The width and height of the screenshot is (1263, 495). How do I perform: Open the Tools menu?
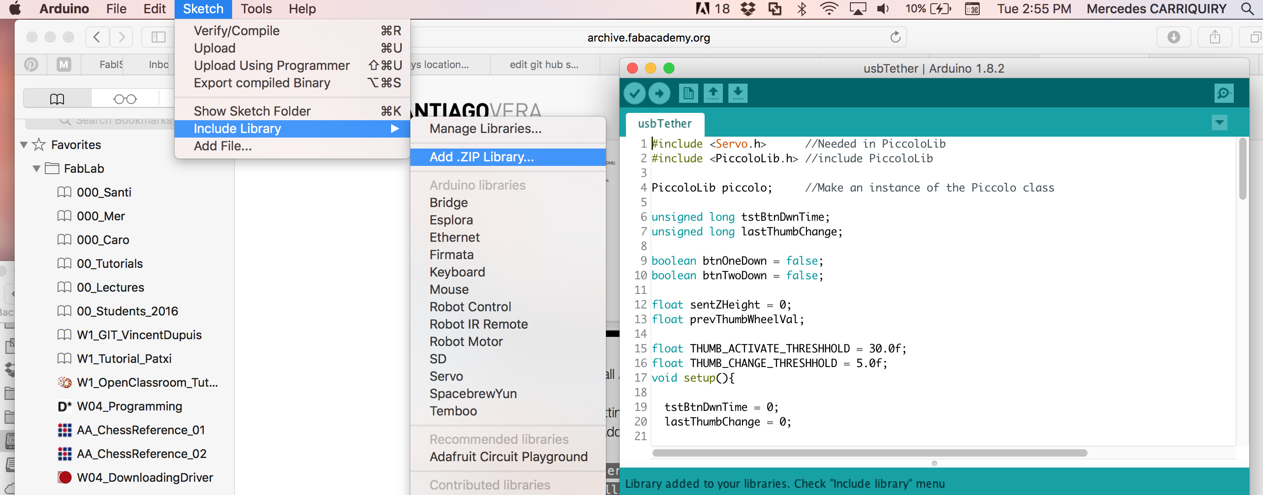(256, 9)
